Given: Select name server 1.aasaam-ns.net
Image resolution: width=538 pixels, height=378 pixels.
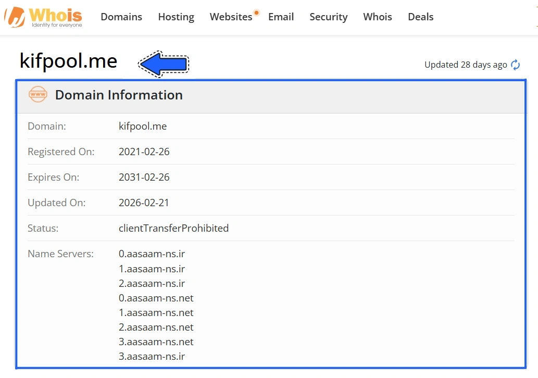Looking at the screenshot, I should 156,313.
